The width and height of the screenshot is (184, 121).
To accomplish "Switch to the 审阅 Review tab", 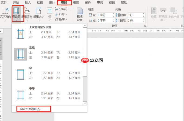I will pyautogui.click(x=100, y=2).
